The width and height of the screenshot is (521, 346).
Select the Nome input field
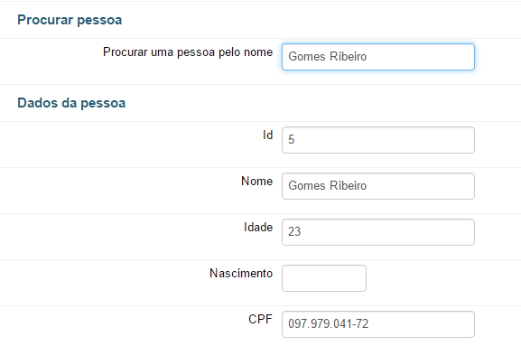378,186
